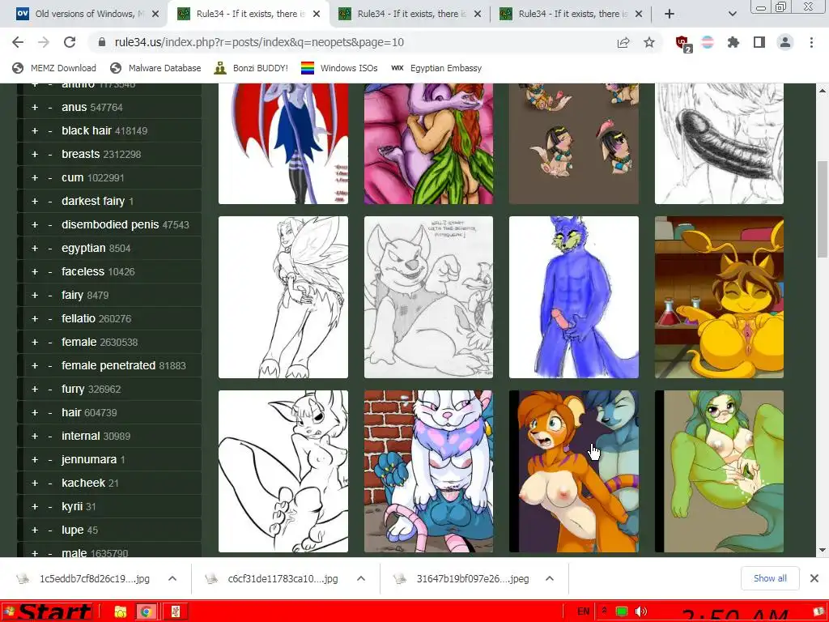This screenshot has width=829, height=622.
Task: Open the browser side panel
Action: tap(759, 42)
